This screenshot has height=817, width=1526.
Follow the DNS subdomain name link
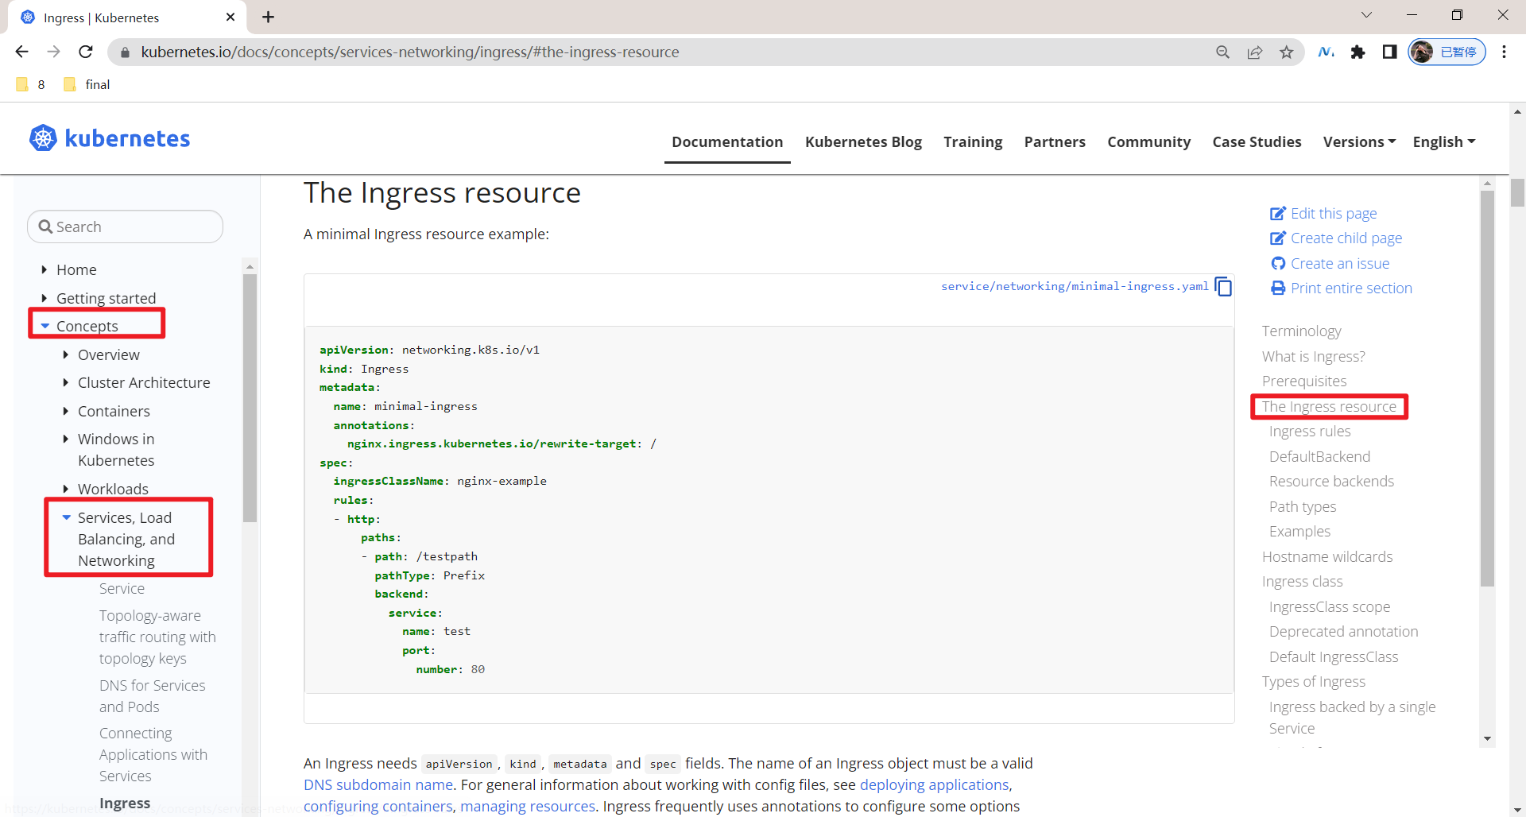coord(378,784)
